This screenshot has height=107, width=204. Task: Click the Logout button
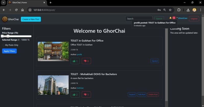point(194,19)
